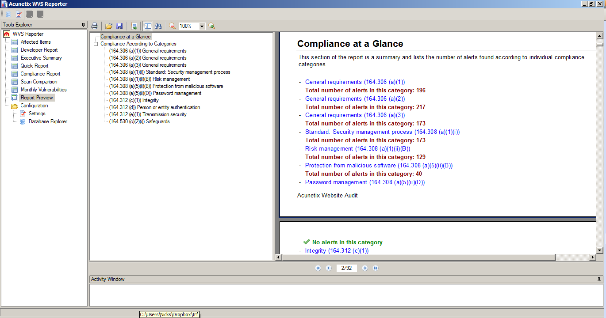Click the database icon in top toolbar
This screenshot has width=606, height=318.
pyautogui.click(x=8, y=14)
